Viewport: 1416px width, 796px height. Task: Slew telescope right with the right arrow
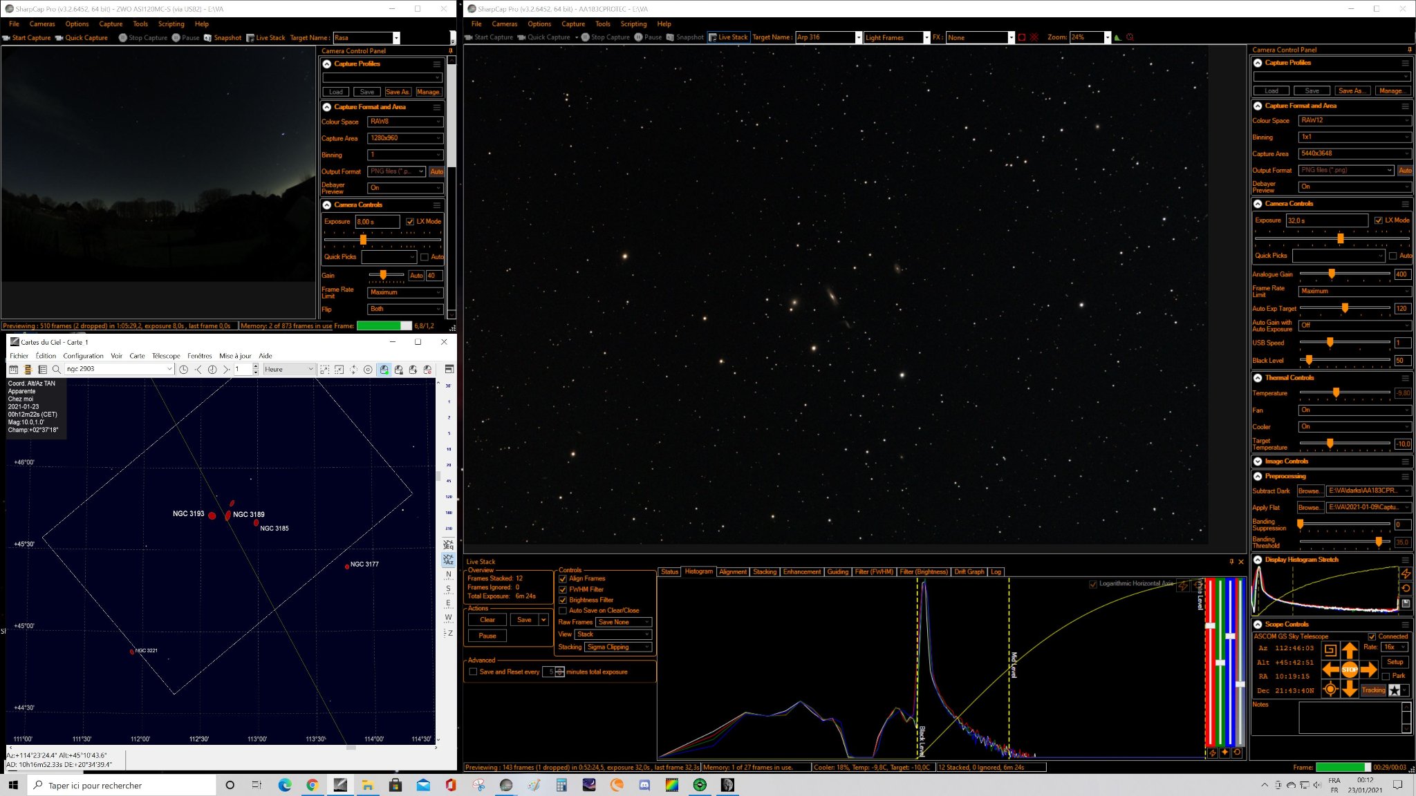coord(1368,670)
